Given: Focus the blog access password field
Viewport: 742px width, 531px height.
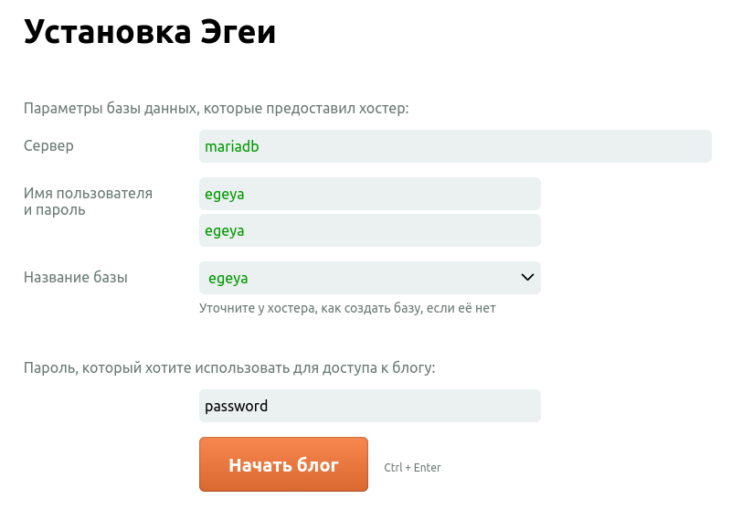Looking at the screenshot, I should pos(369,406).
